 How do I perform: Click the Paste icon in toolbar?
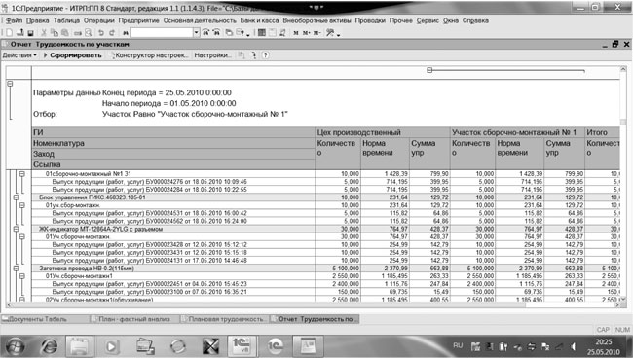(64, 33)
